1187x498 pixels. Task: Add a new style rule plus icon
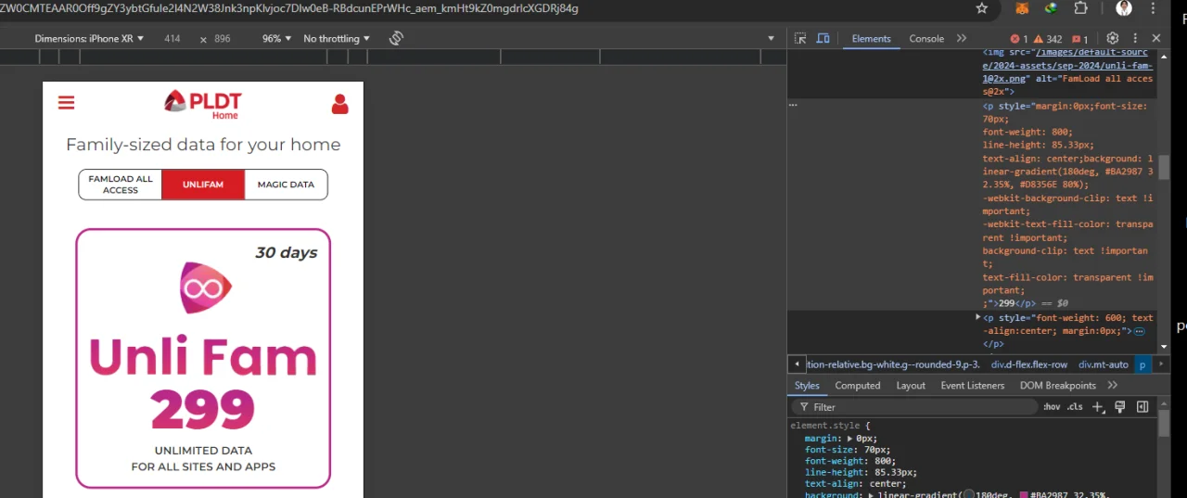1098,407
